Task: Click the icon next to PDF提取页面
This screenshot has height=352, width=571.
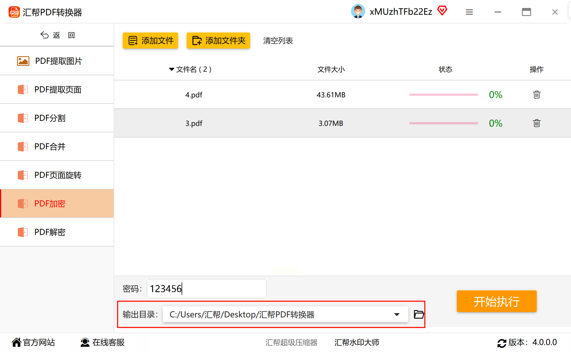Action: click(23, 90)
